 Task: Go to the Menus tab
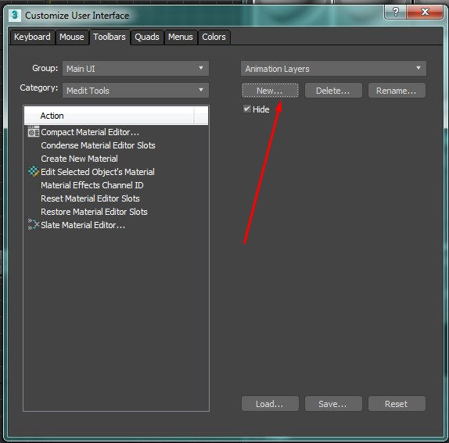(x=181, y=37)
